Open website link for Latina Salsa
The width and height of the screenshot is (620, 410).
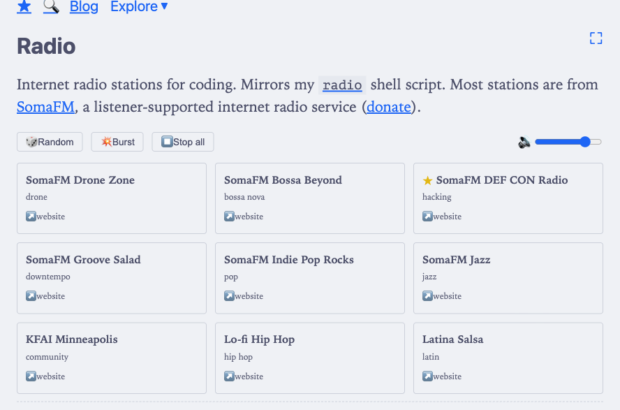[x=442, y=376]
